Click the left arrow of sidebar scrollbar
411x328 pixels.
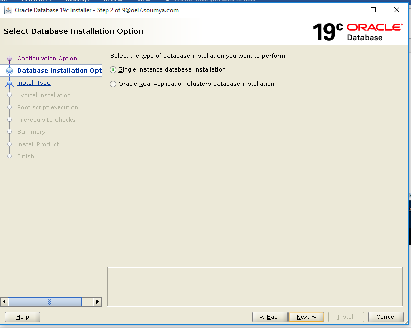pos(4,302)
